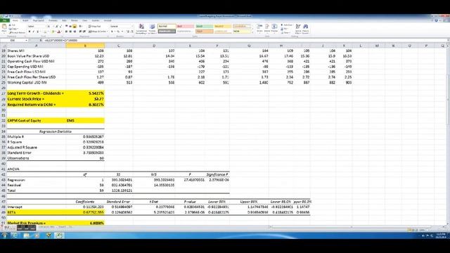Apply Italic formatting
This screenshot has height=253, width=450.
pos(33,32)
